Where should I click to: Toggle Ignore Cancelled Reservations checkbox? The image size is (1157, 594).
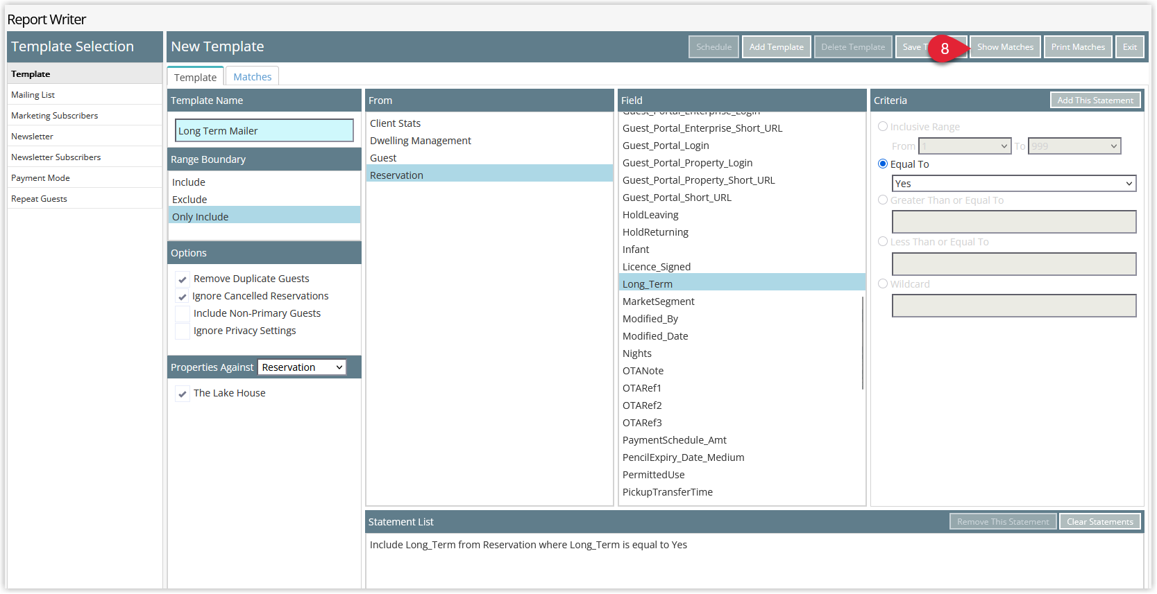[183, 297]
